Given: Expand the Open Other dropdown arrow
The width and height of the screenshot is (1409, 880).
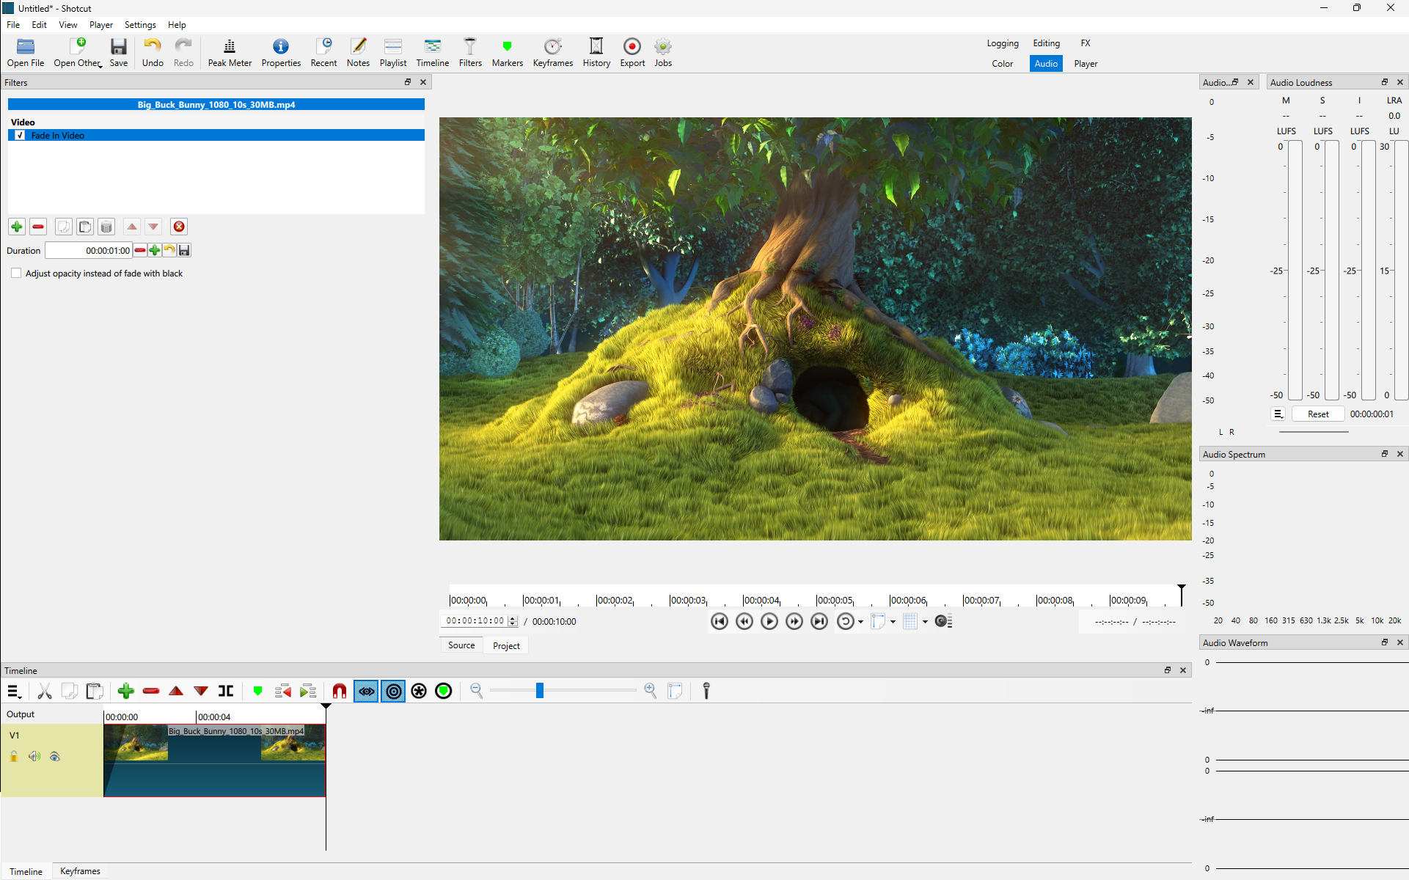Looking at the screenshot, I should point(100,66).
